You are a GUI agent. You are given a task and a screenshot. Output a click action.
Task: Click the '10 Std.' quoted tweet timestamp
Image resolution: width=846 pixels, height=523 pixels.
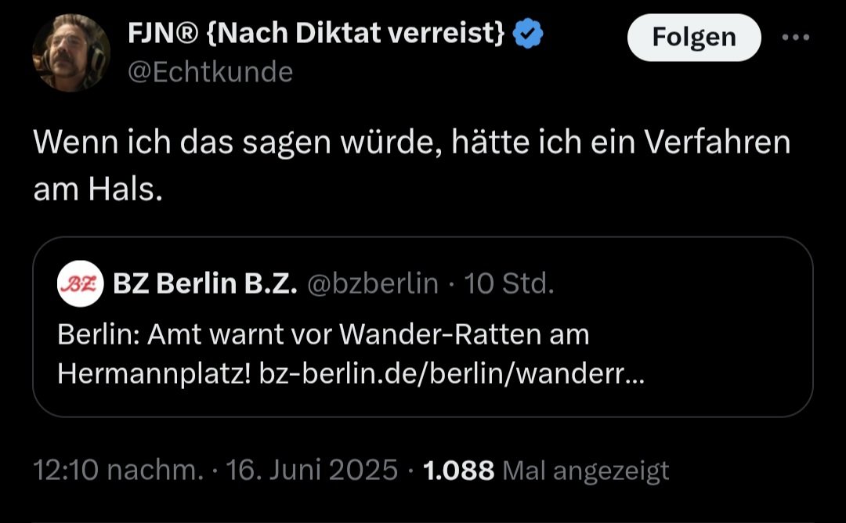click(x=509, y=285)
